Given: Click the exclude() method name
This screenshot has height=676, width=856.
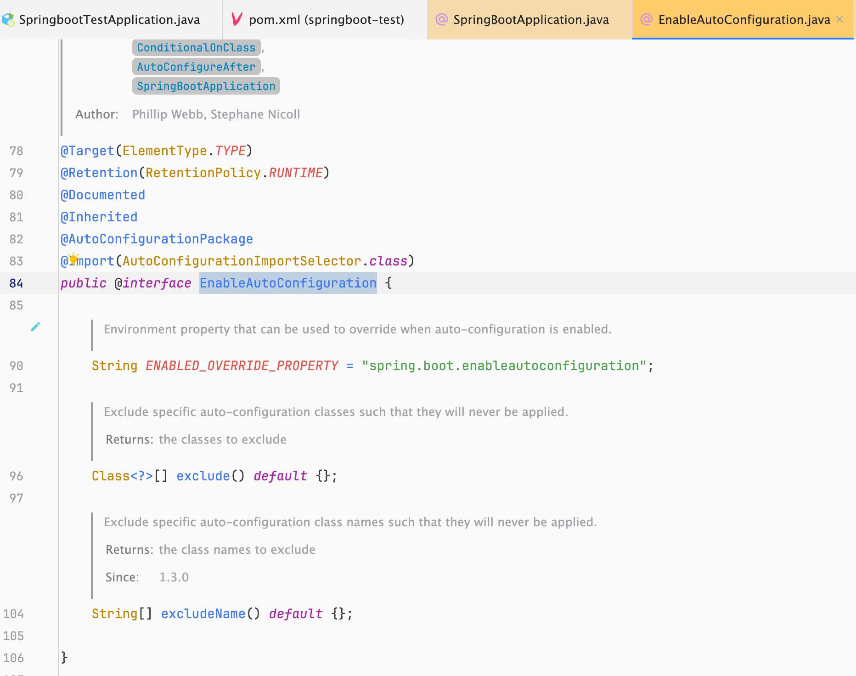Looking at the screenshot, I should click(203, 476).
